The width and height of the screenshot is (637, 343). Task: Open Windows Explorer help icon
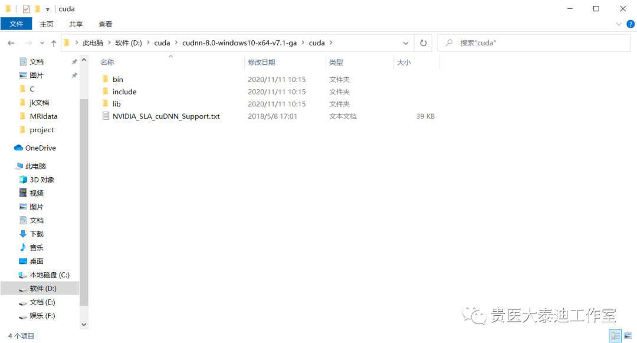point(631,24)
